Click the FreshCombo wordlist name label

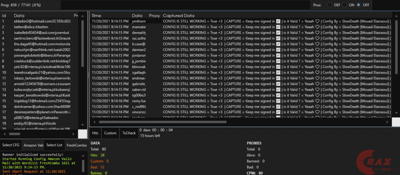point(76,145)
